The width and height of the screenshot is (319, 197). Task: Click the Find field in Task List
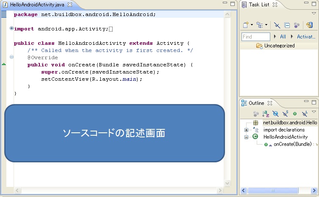[x=256, y=37]
